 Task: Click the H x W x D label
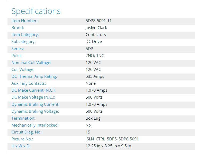pos(21,146)
